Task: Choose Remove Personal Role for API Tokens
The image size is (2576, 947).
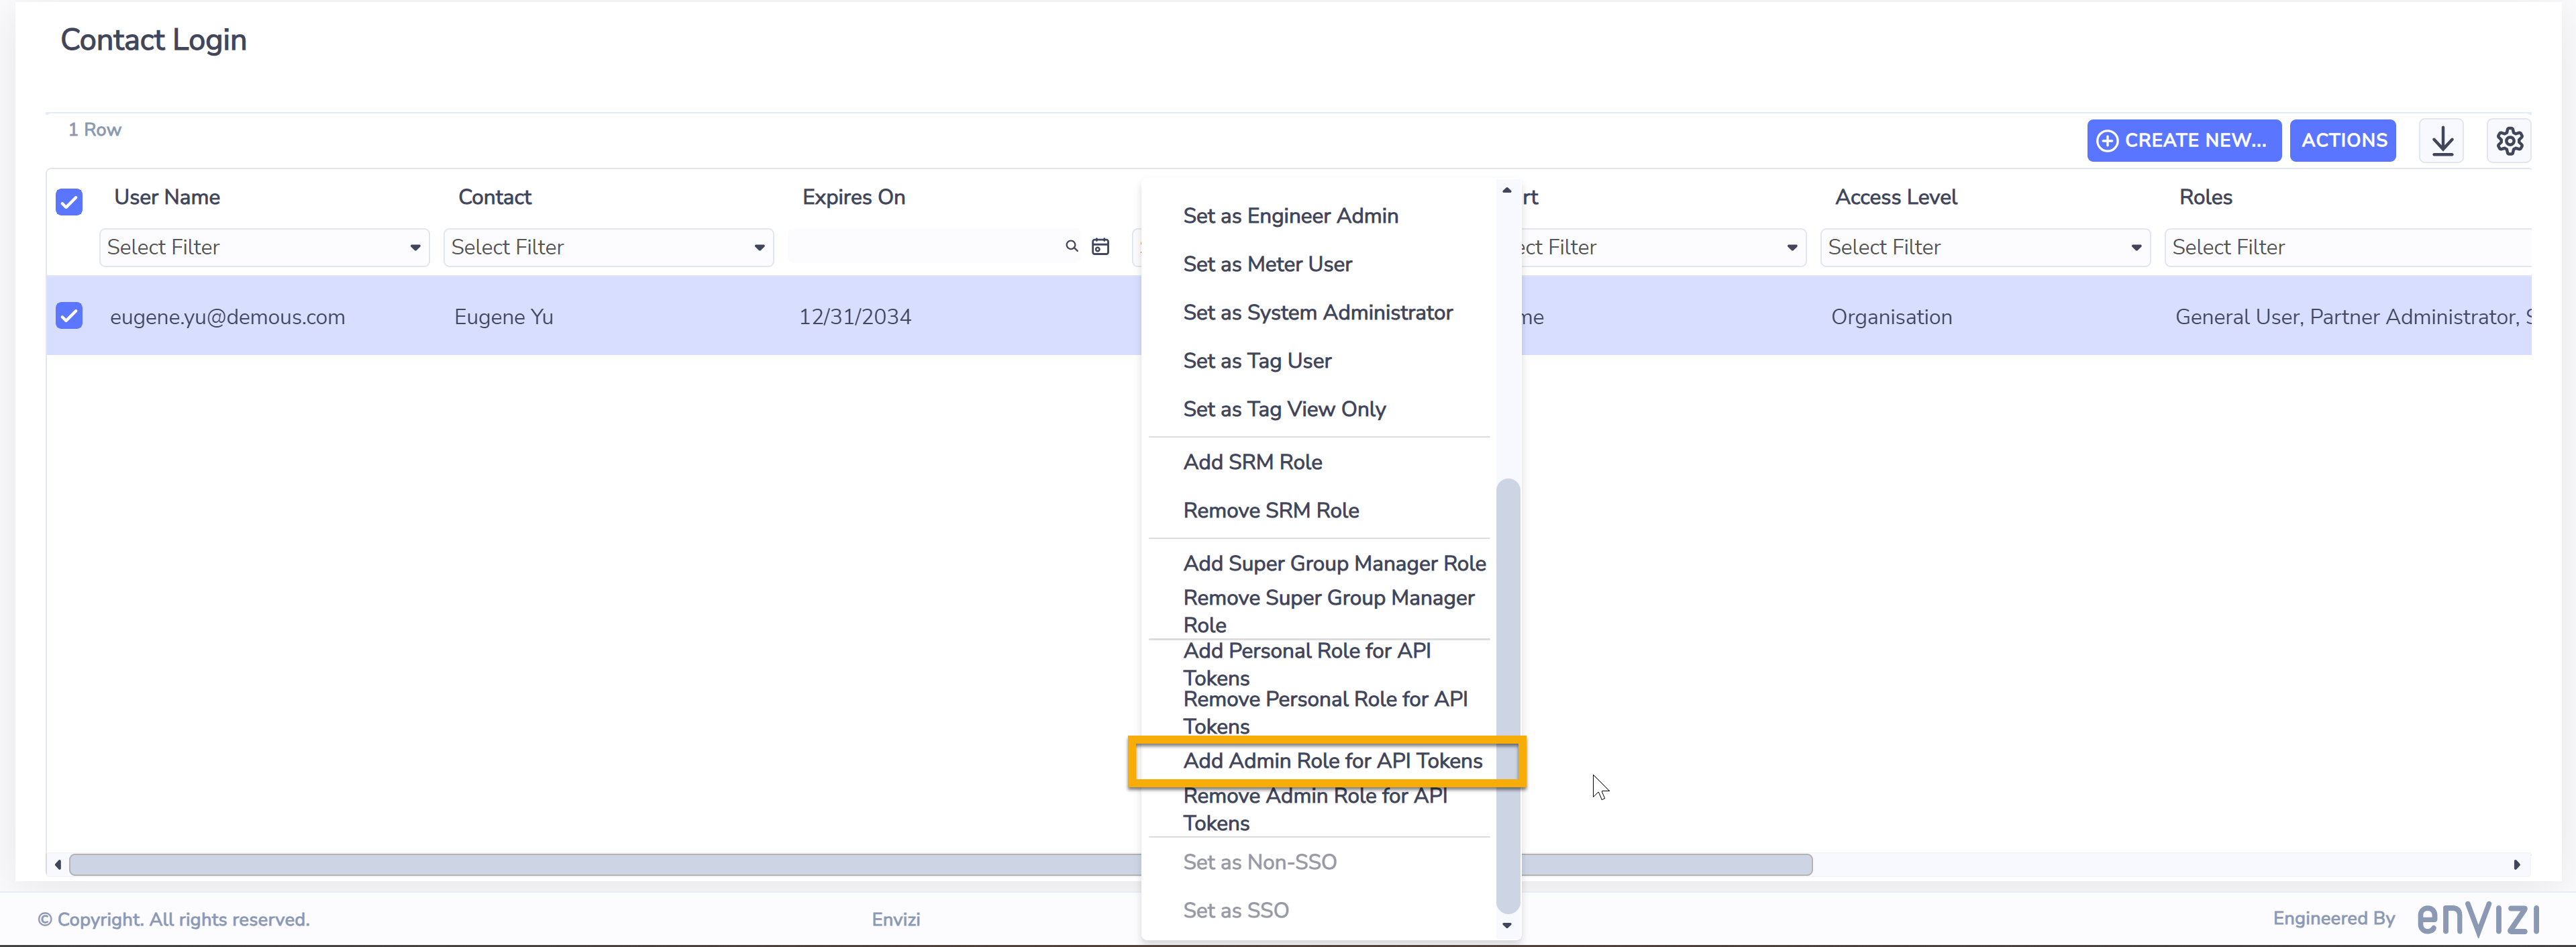Action: (x=1325, y=712)
